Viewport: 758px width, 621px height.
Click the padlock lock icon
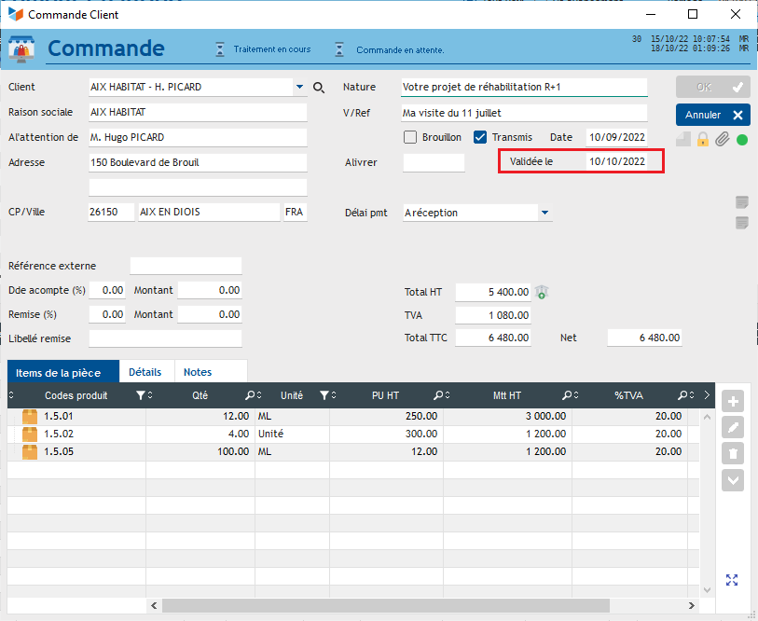703,140
